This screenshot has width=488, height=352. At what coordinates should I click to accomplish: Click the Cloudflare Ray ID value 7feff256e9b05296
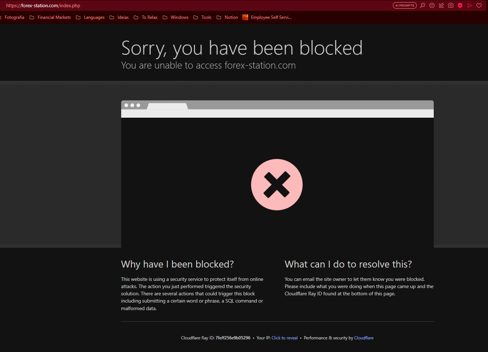[233, 338]
